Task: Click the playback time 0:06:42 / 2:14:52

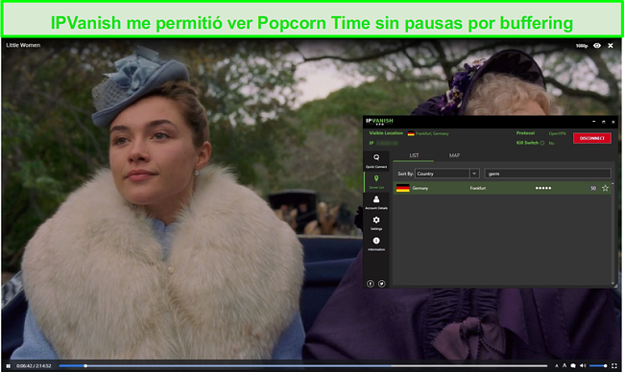Action: [34, 366]
